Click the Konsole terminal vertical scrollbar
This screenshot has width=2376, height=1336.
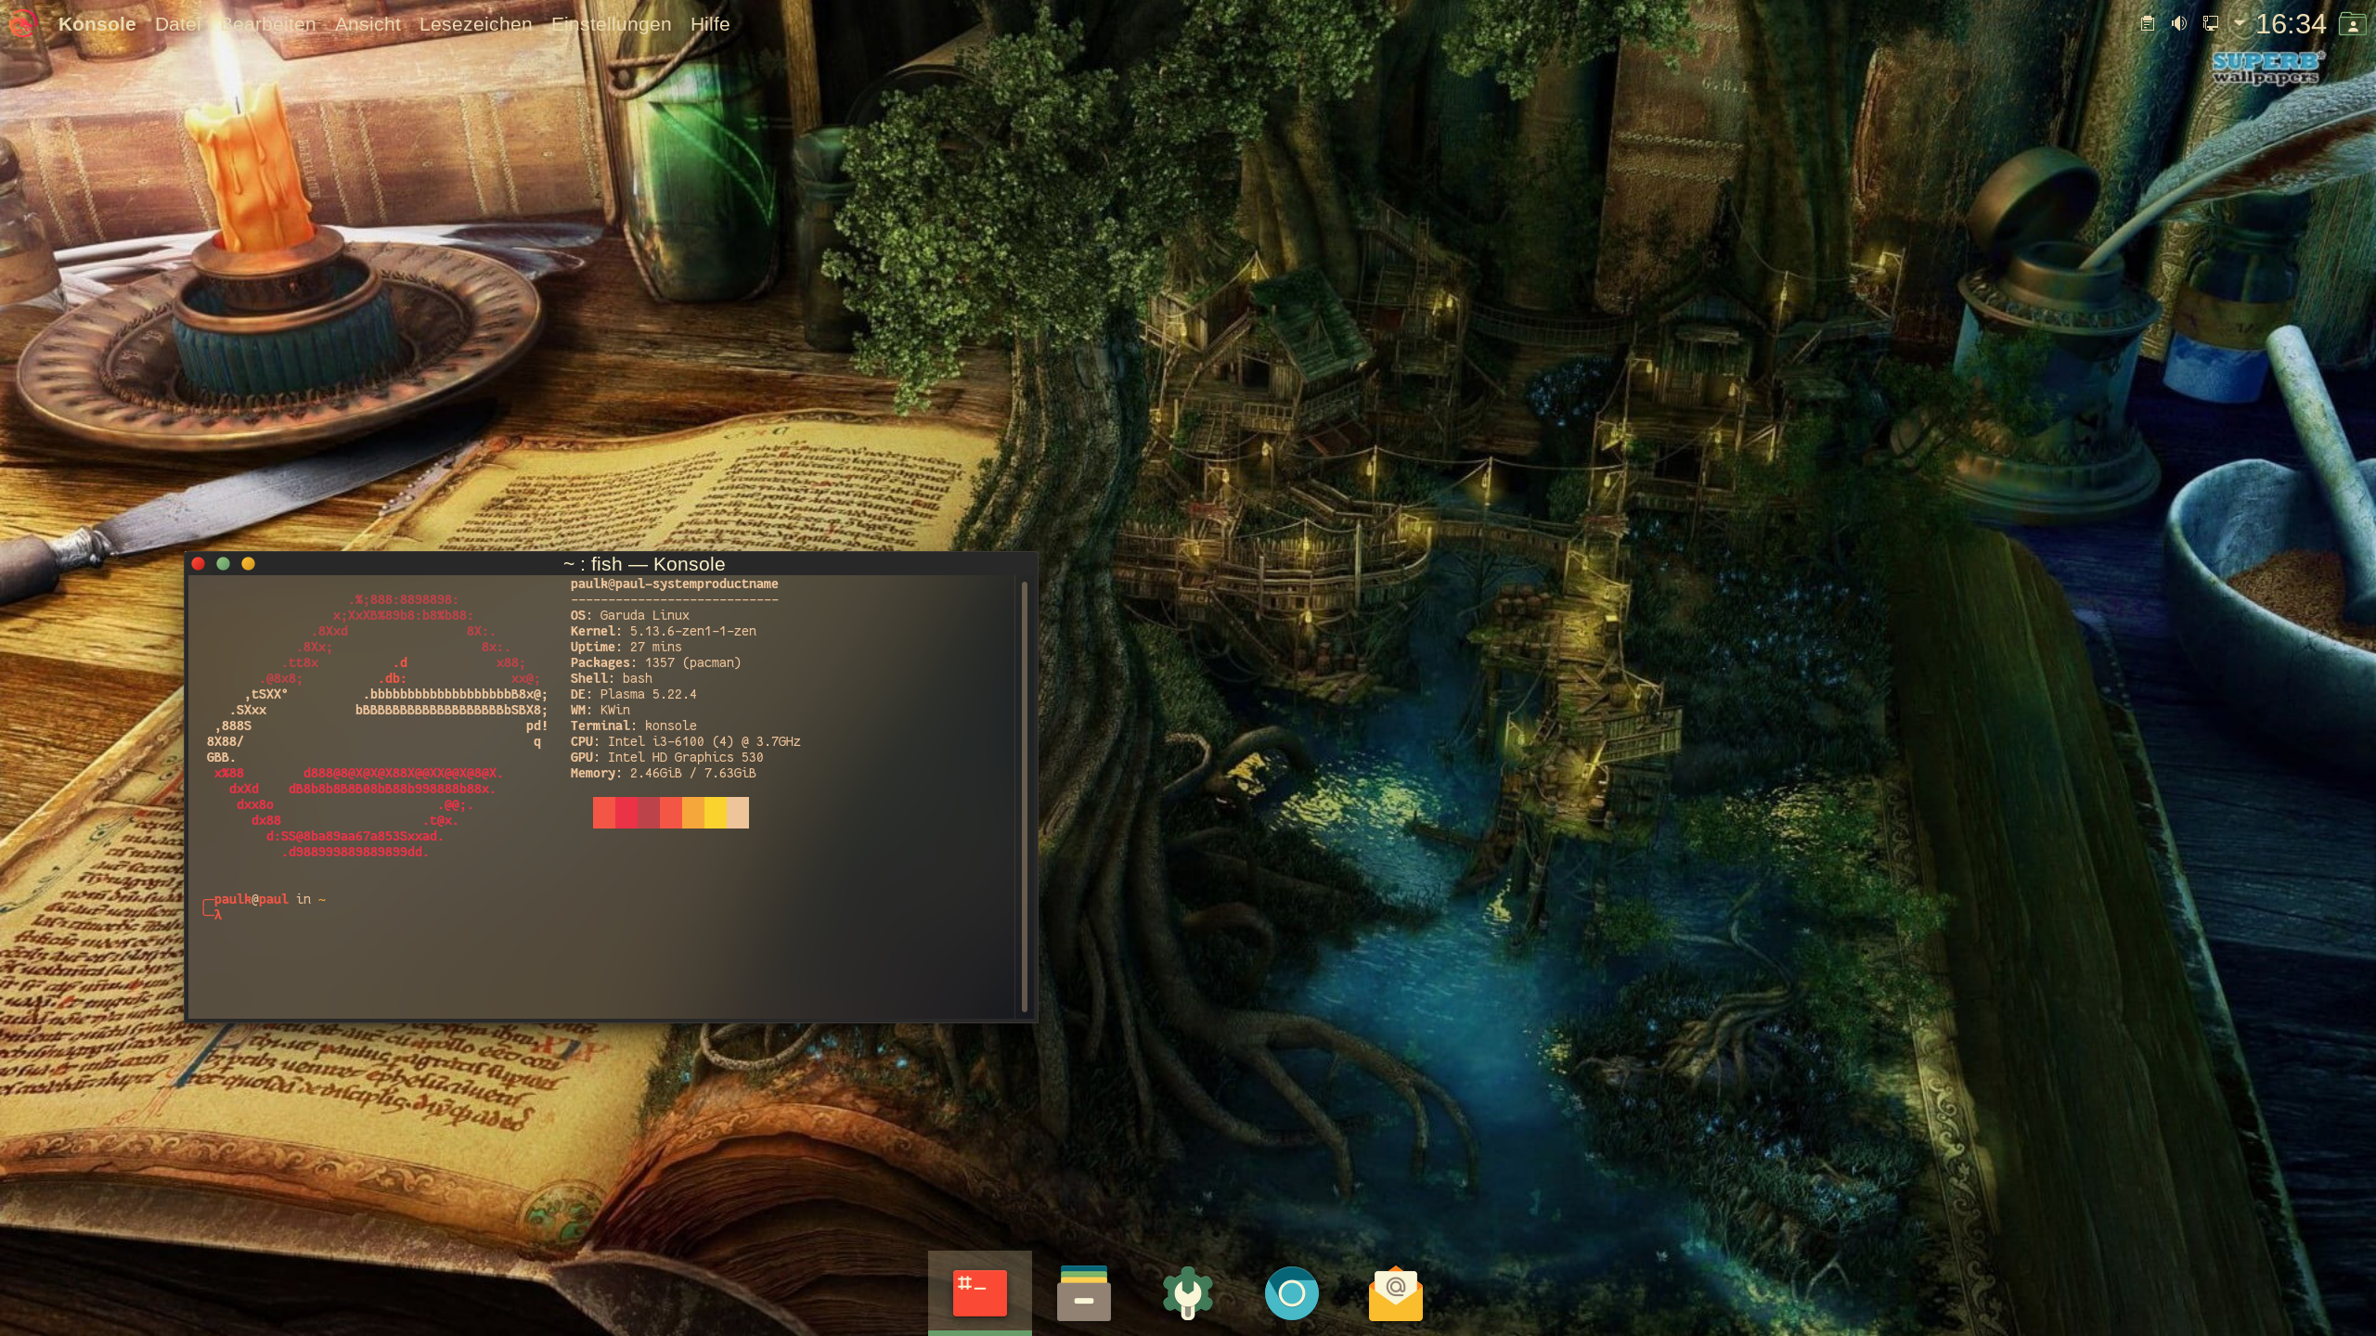coord(1024,796)
